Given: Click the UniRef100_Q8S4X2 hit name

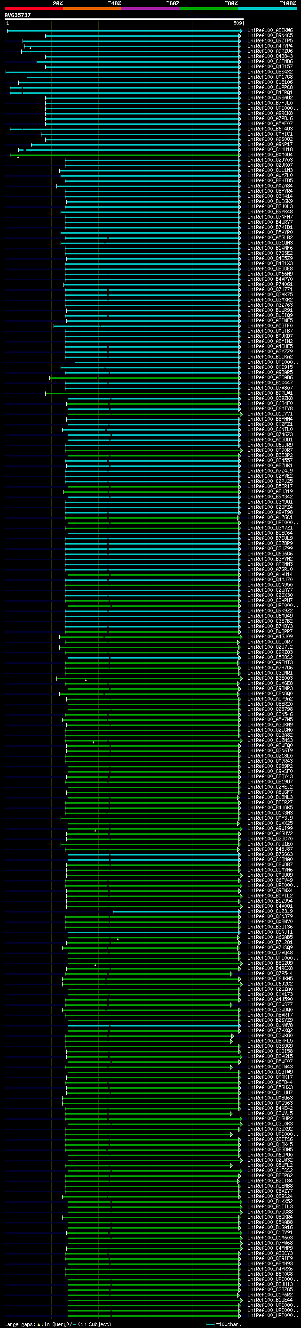Looking at the screenshot, I should 270,72.
